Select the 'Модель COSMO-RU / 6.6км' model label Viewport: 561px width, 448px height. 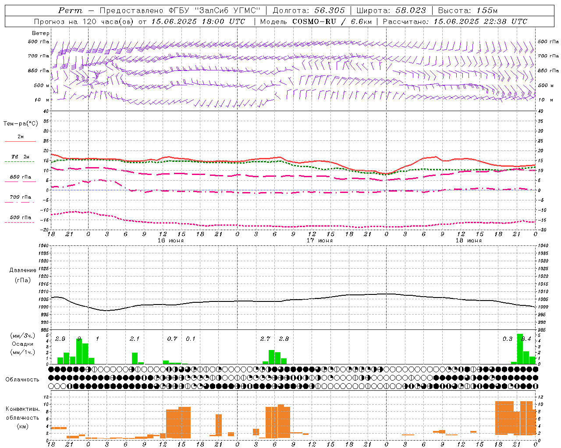[x=316, y=21]
